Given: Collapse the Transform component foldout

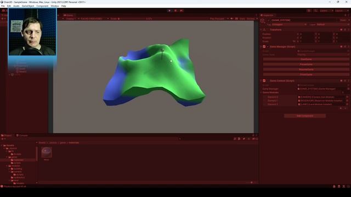Looking at the screenshot, I should pos(261,30).
